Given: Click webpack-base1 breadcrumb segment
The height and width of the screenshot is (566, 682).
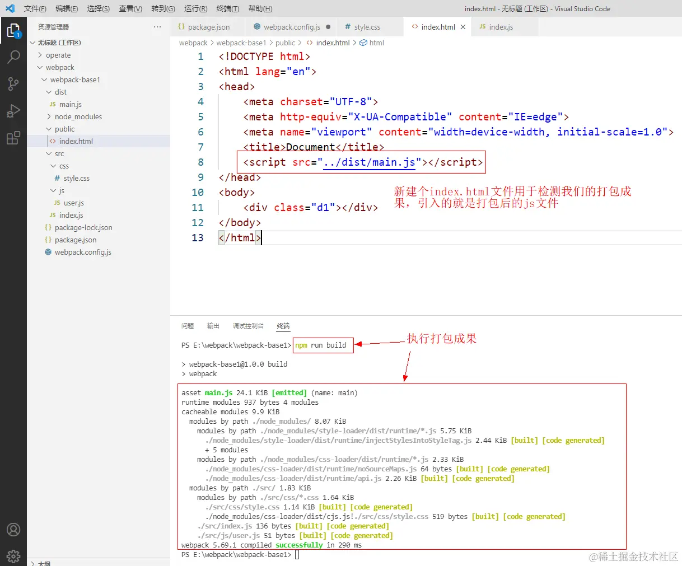Looking at the screenshot, I should pyautogui.click(x=241, y=43).
